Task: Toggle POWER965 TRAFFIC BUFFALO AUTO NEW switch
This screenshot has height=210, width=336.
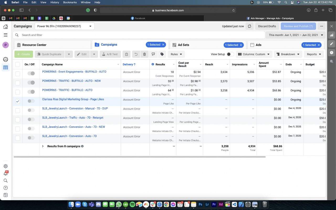Action: click(31, 83)
